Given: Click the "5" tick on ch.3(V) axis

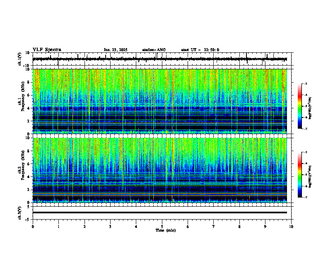Looking at the screenshot, I should [29, 206].
